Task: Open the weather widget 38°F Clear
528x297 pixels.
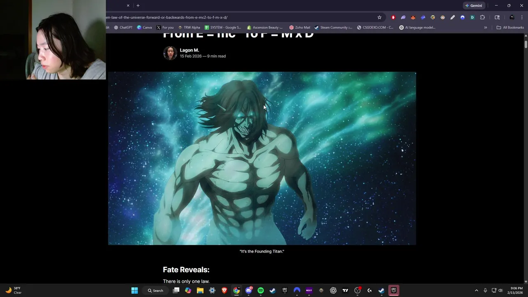Action: tap(13, 290)
